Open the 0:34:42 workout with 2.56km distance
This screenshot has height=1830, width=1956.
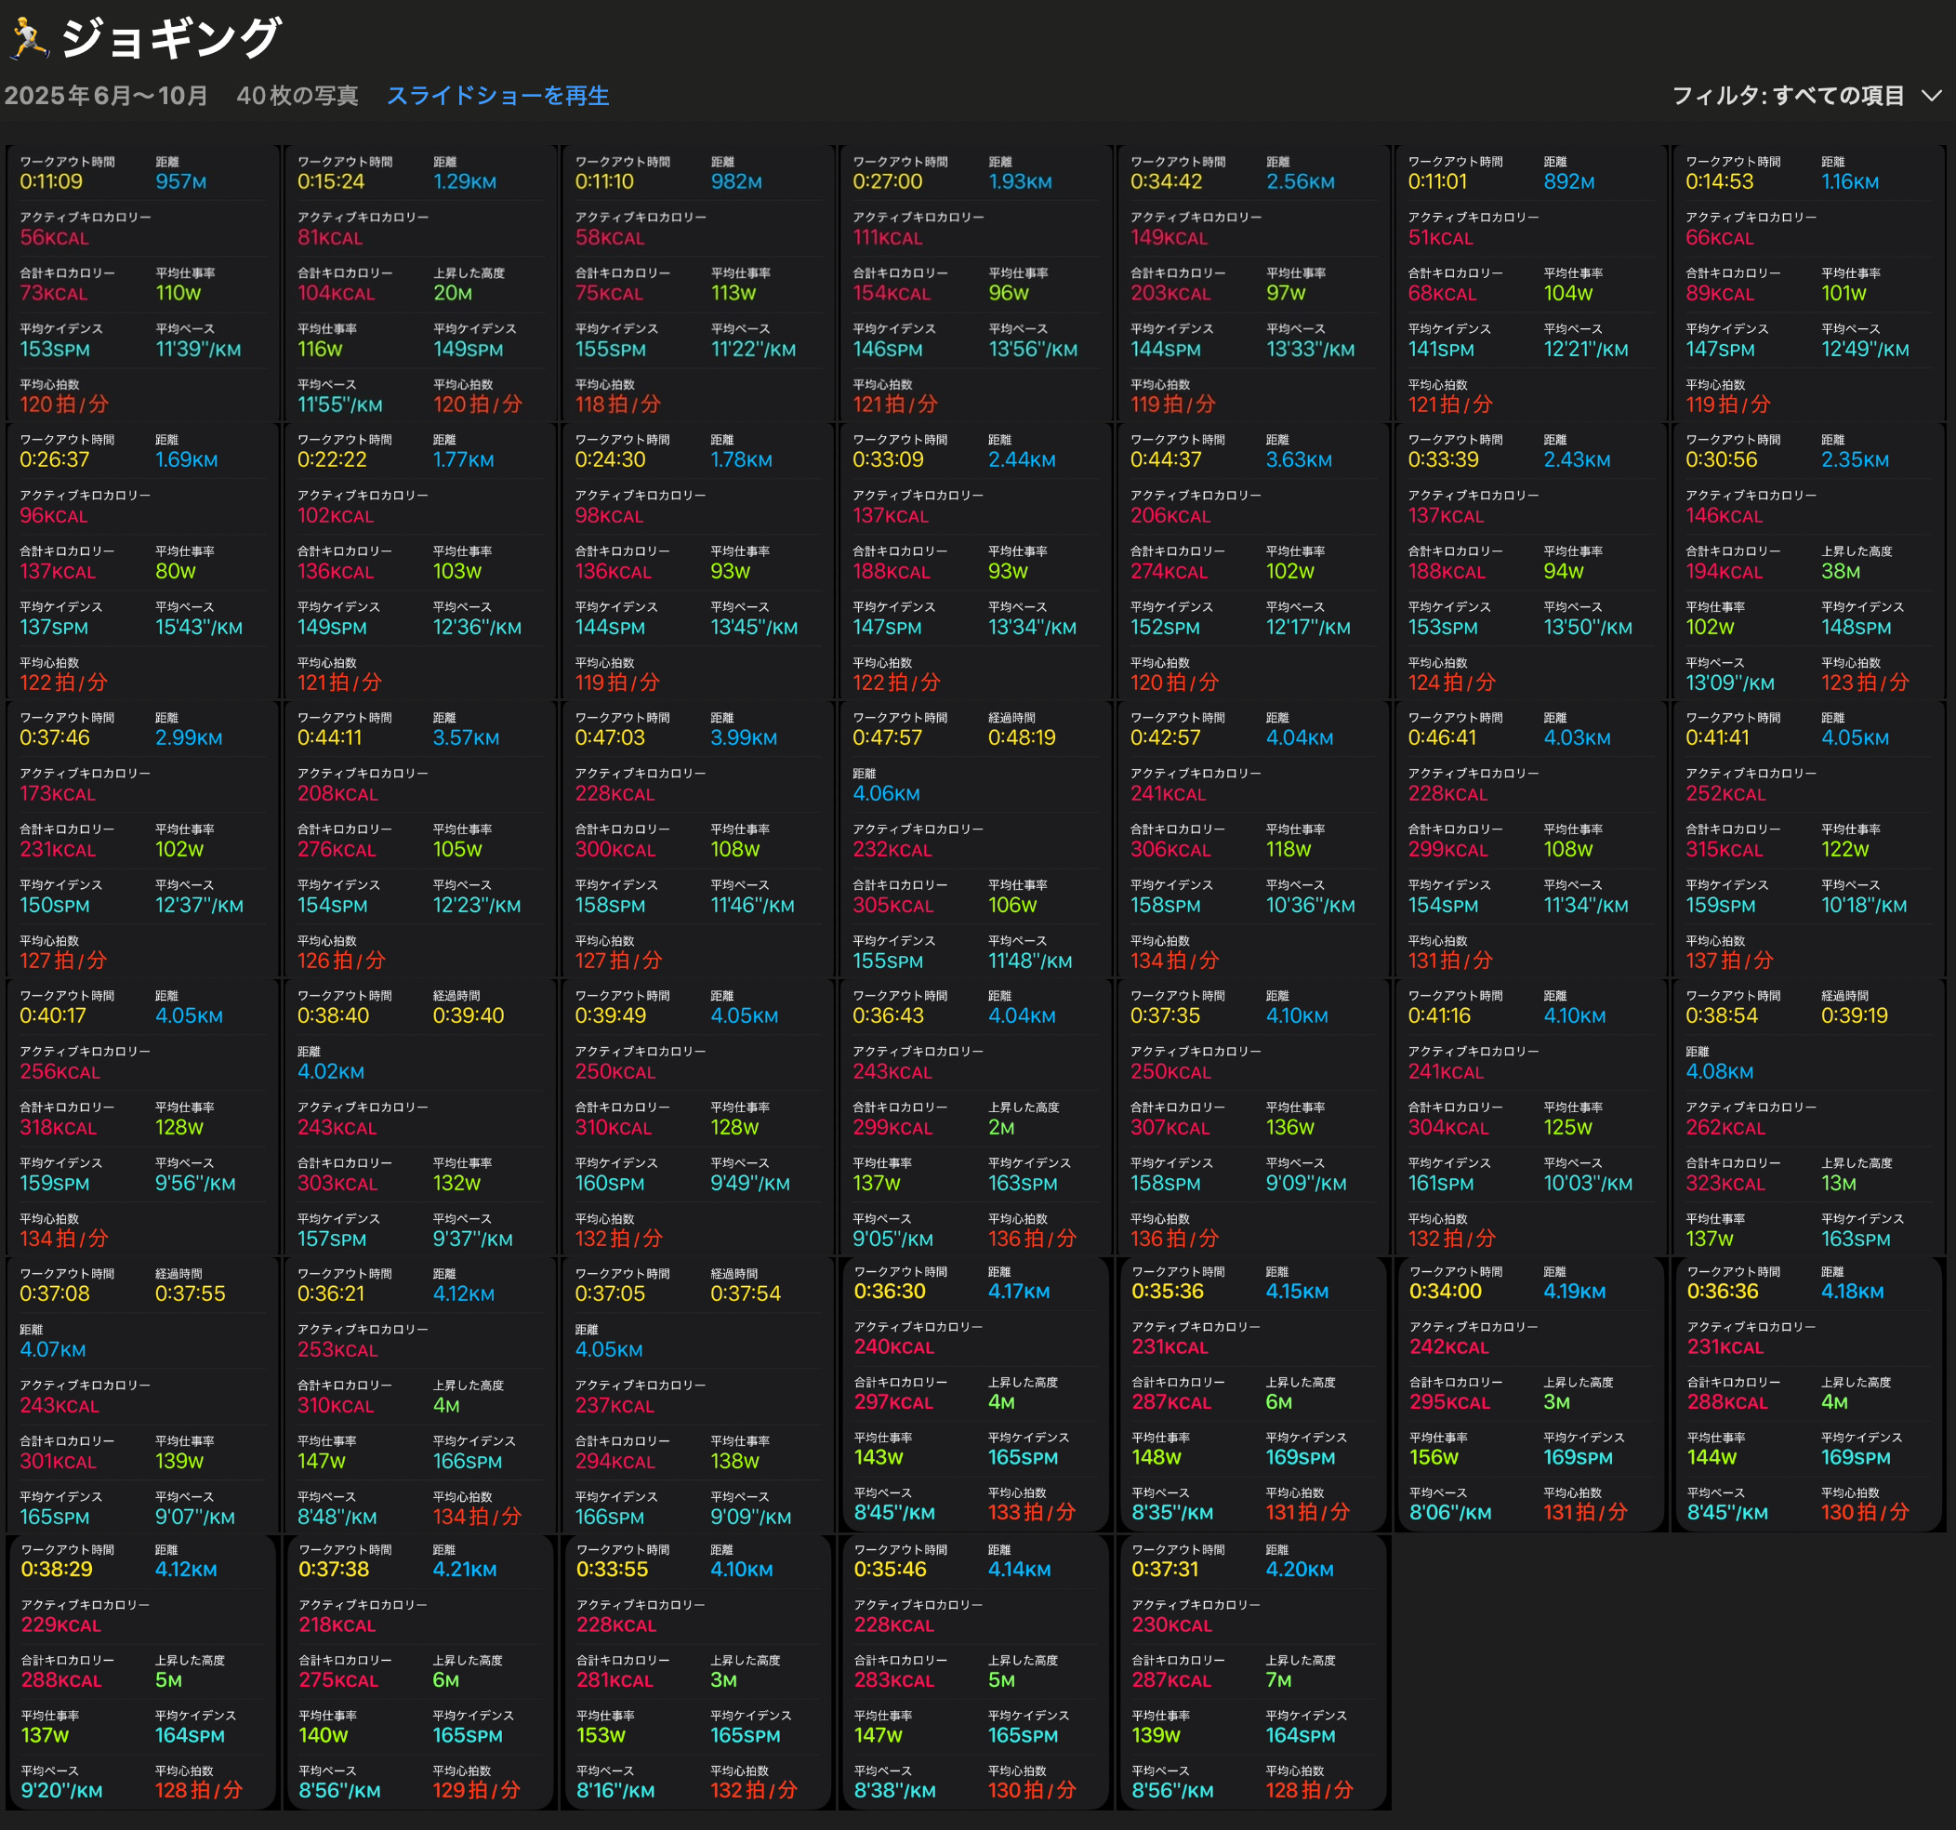click(1252, 284)
